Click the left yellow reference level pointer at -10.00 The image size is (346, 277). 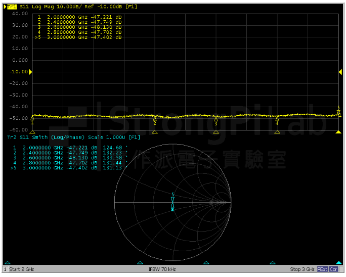coord(31,72)
